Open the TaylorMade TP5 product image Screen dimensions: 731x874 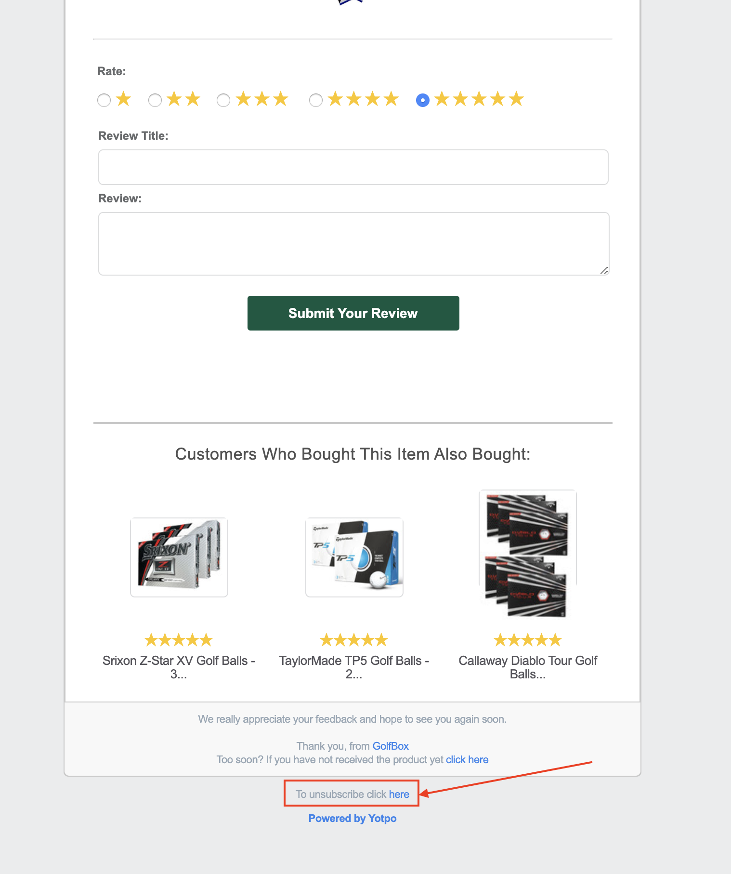coord(354,557)
